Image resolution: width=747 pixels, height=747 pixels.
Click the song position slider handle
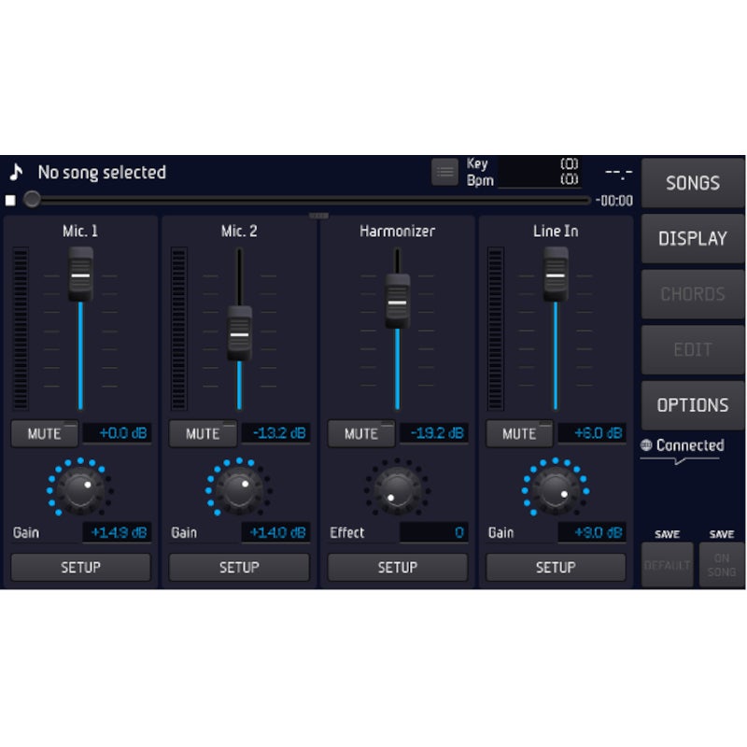[32, 199]
